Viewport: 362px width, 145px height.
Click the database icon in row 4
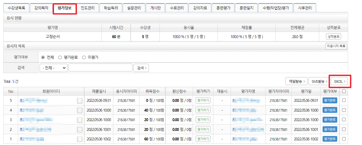(x=80, y=110)
